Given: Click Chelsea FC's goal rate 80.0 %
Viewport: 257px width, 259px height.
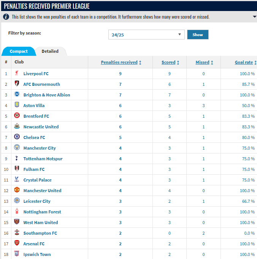Looking at the screenshot, I should tap(248, 137).
